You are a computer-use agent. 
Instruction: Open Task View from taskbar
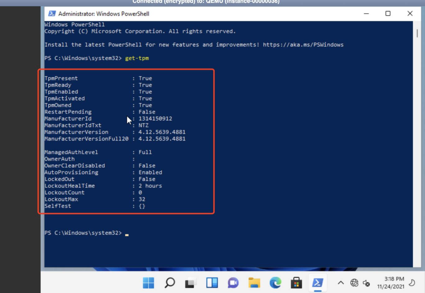click(x=191, y=283)
